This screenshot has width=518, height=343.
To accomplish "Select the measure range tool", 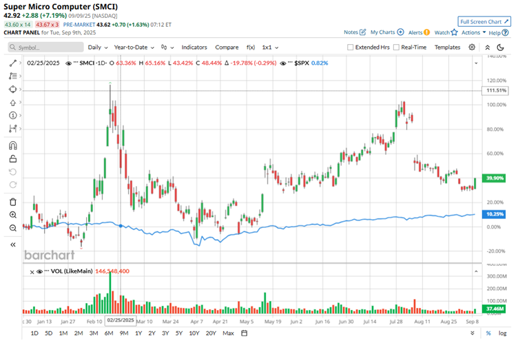I will [x=12, y=129].
